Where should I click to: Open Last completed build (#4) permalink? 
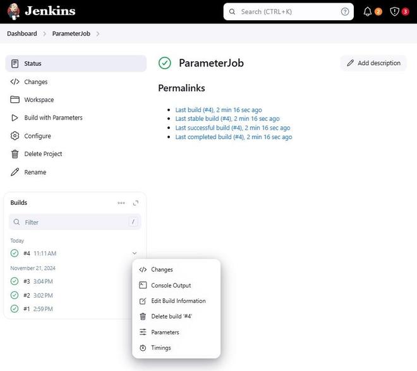(234, 137)
